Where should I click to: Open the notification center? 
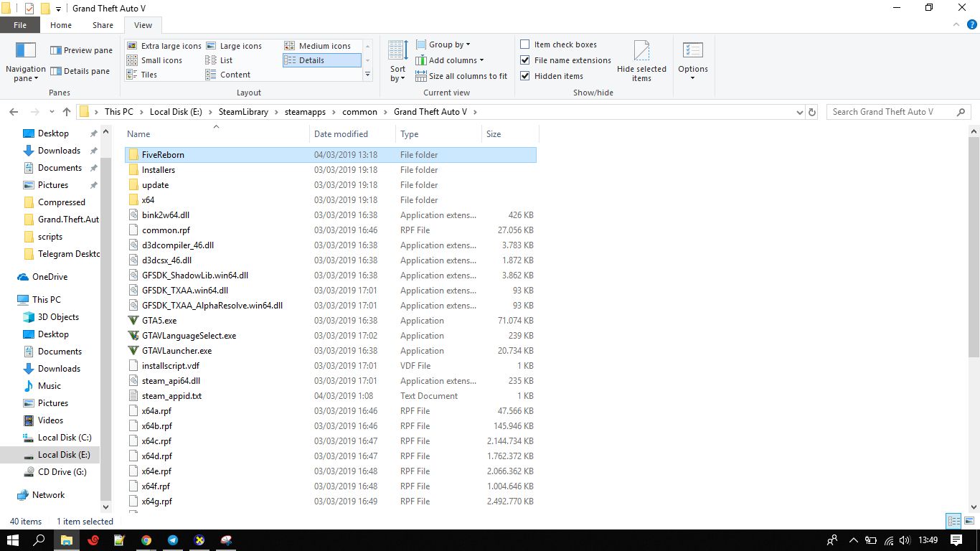(956, 540)
